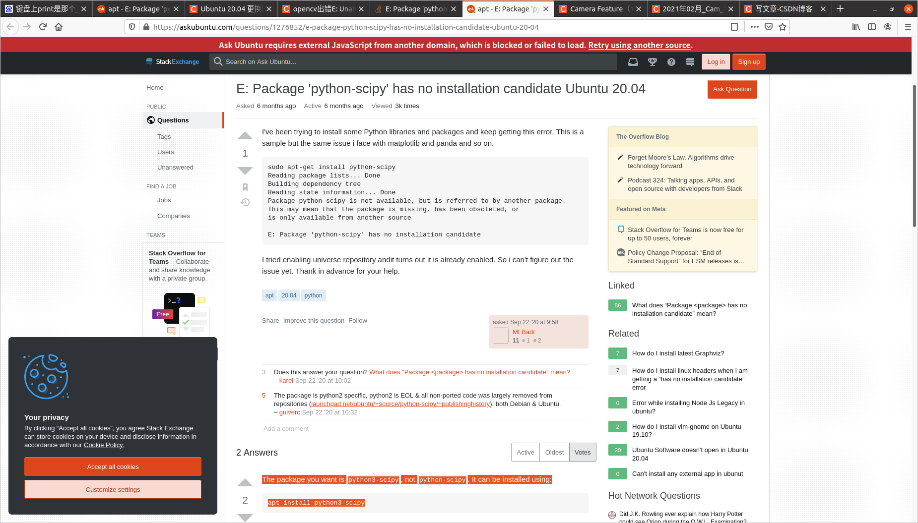Go back to the previous page
Viewport: 918px width, 523px height.
11,27
